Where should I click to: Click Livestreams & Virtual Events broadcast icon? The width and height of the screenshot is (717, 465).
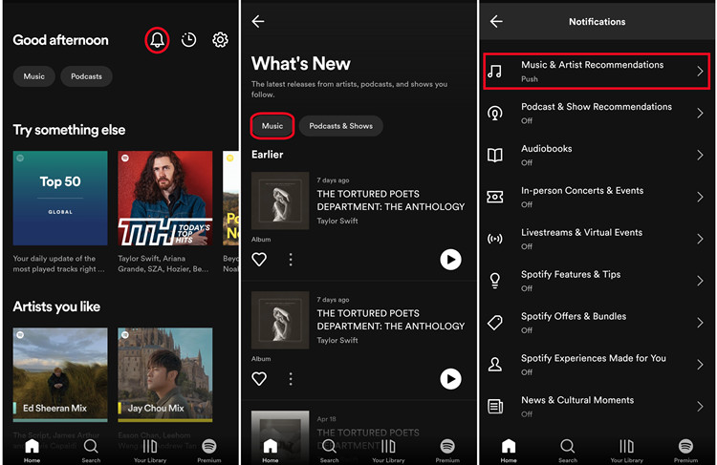(495, 239)
